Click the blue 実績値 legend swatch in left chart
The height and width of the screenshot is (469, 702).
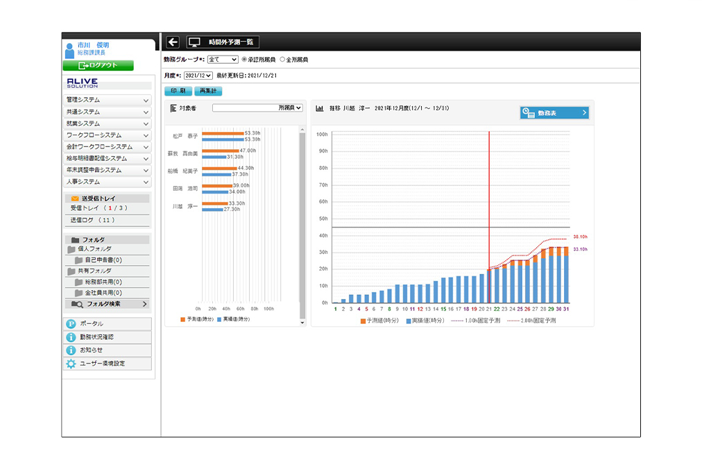[220, 319]
